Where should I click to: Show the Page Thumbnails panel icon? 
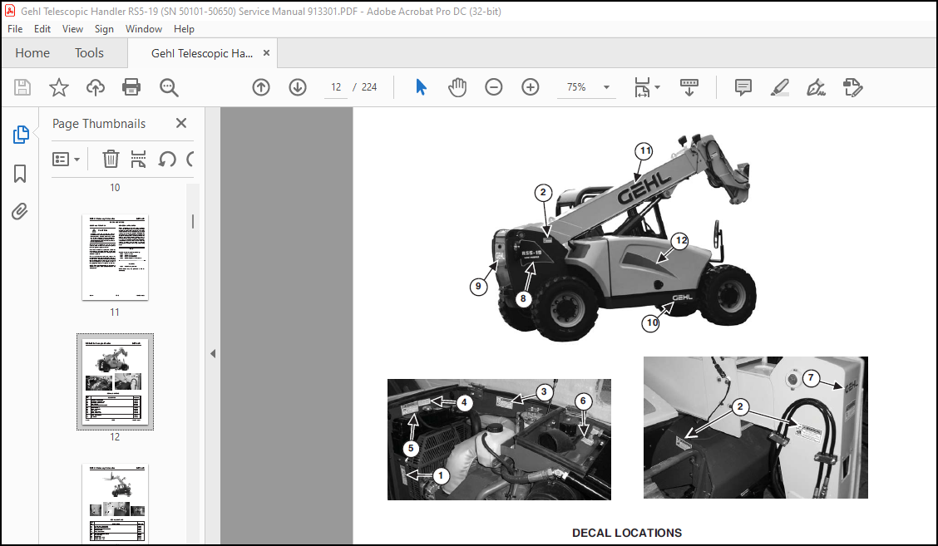(x=20, y=135)
